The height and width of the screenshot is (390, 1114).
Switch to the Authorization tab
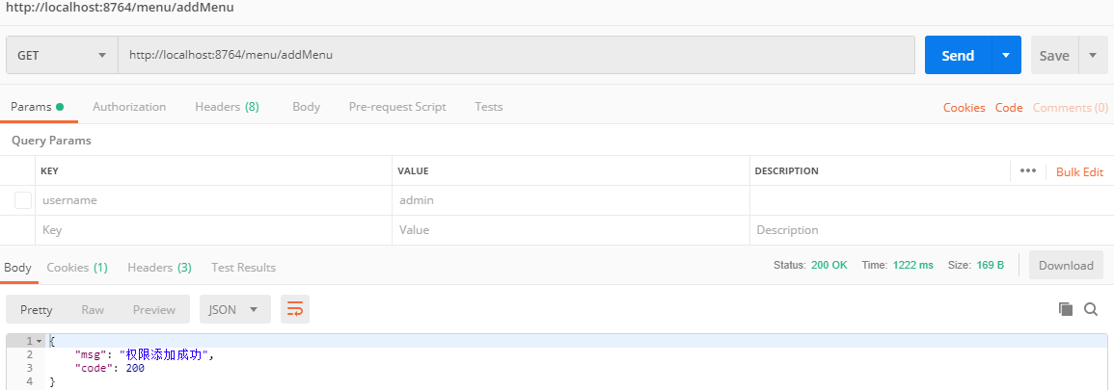pos(129,107)
